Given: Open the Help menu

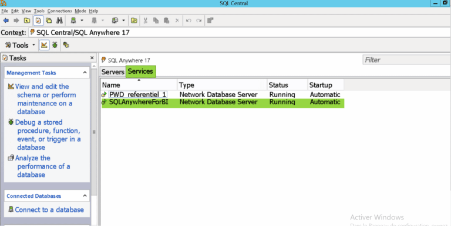Looking at the screenshot, I should (93, 11).
